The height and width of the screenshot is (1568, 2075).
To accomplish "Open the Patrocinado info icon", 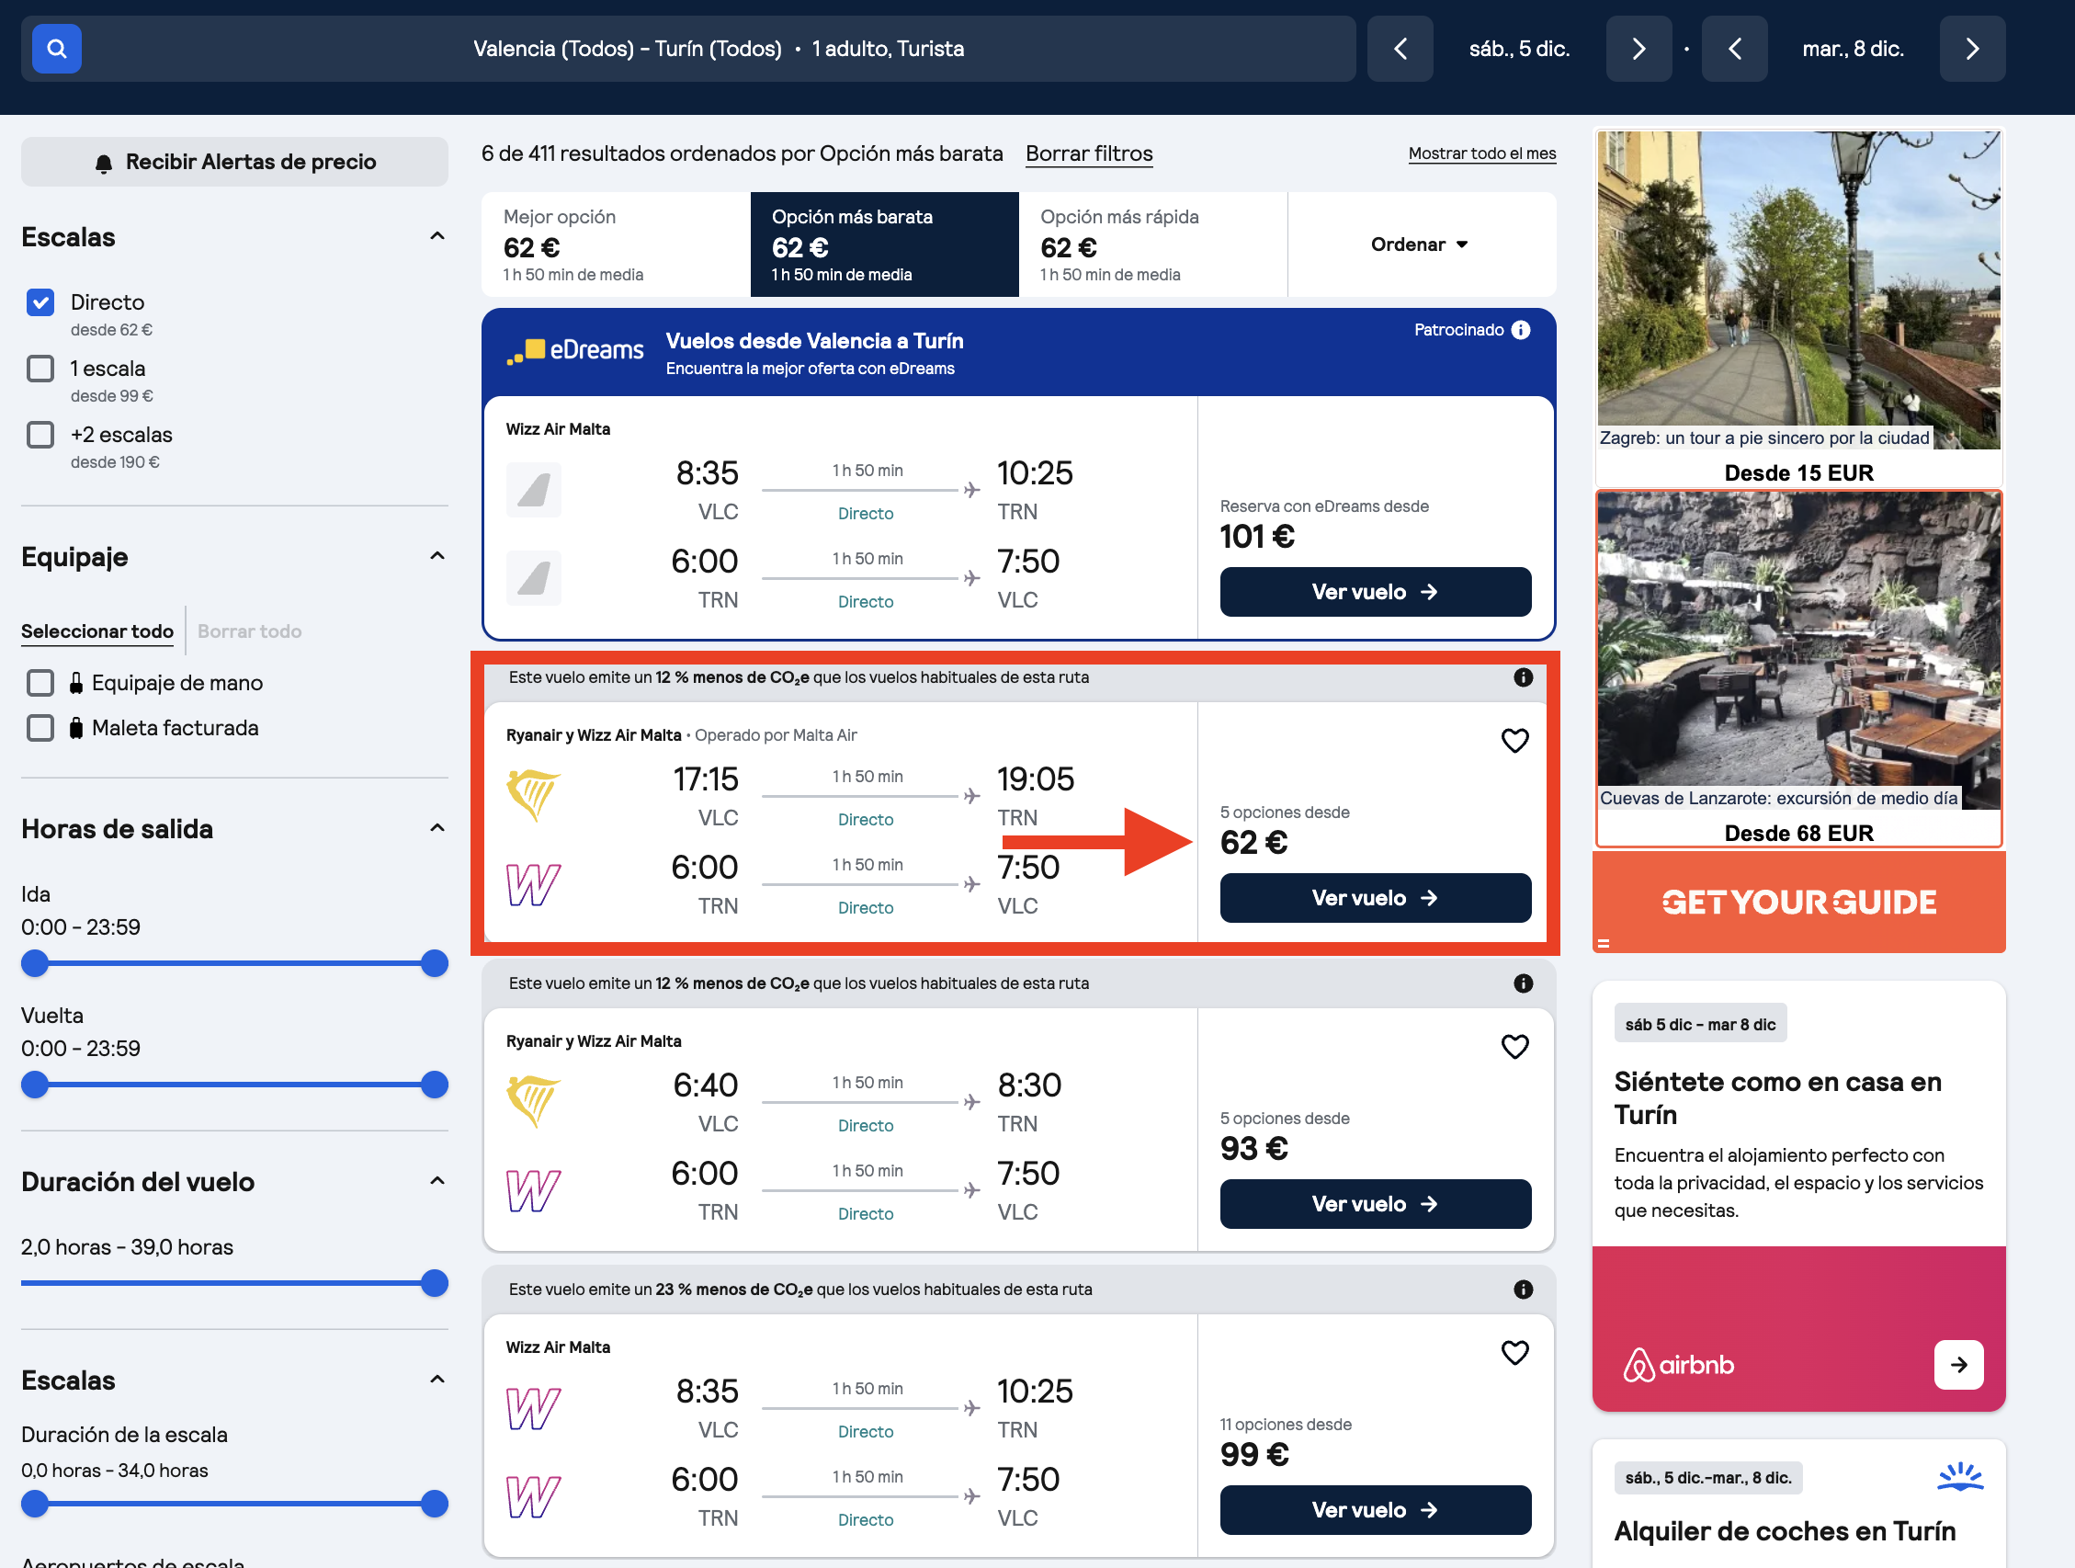I will pos(1522,330).
